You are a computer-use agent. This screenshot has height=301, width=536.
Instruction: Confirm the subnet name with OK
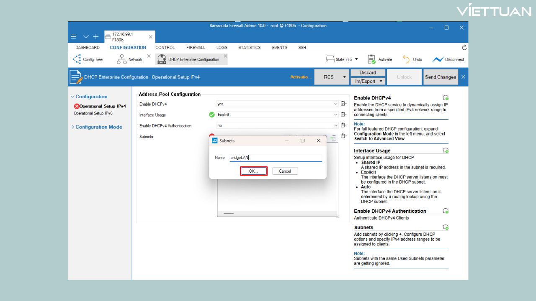coord(253,171)
